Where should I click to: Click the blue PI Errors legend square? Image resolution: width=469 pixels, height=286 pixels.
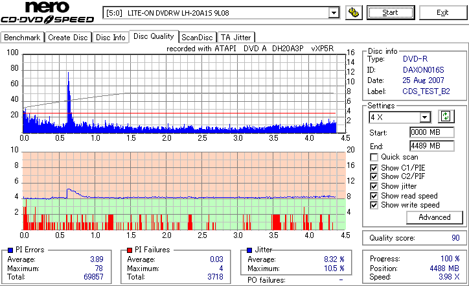(10, 250)
